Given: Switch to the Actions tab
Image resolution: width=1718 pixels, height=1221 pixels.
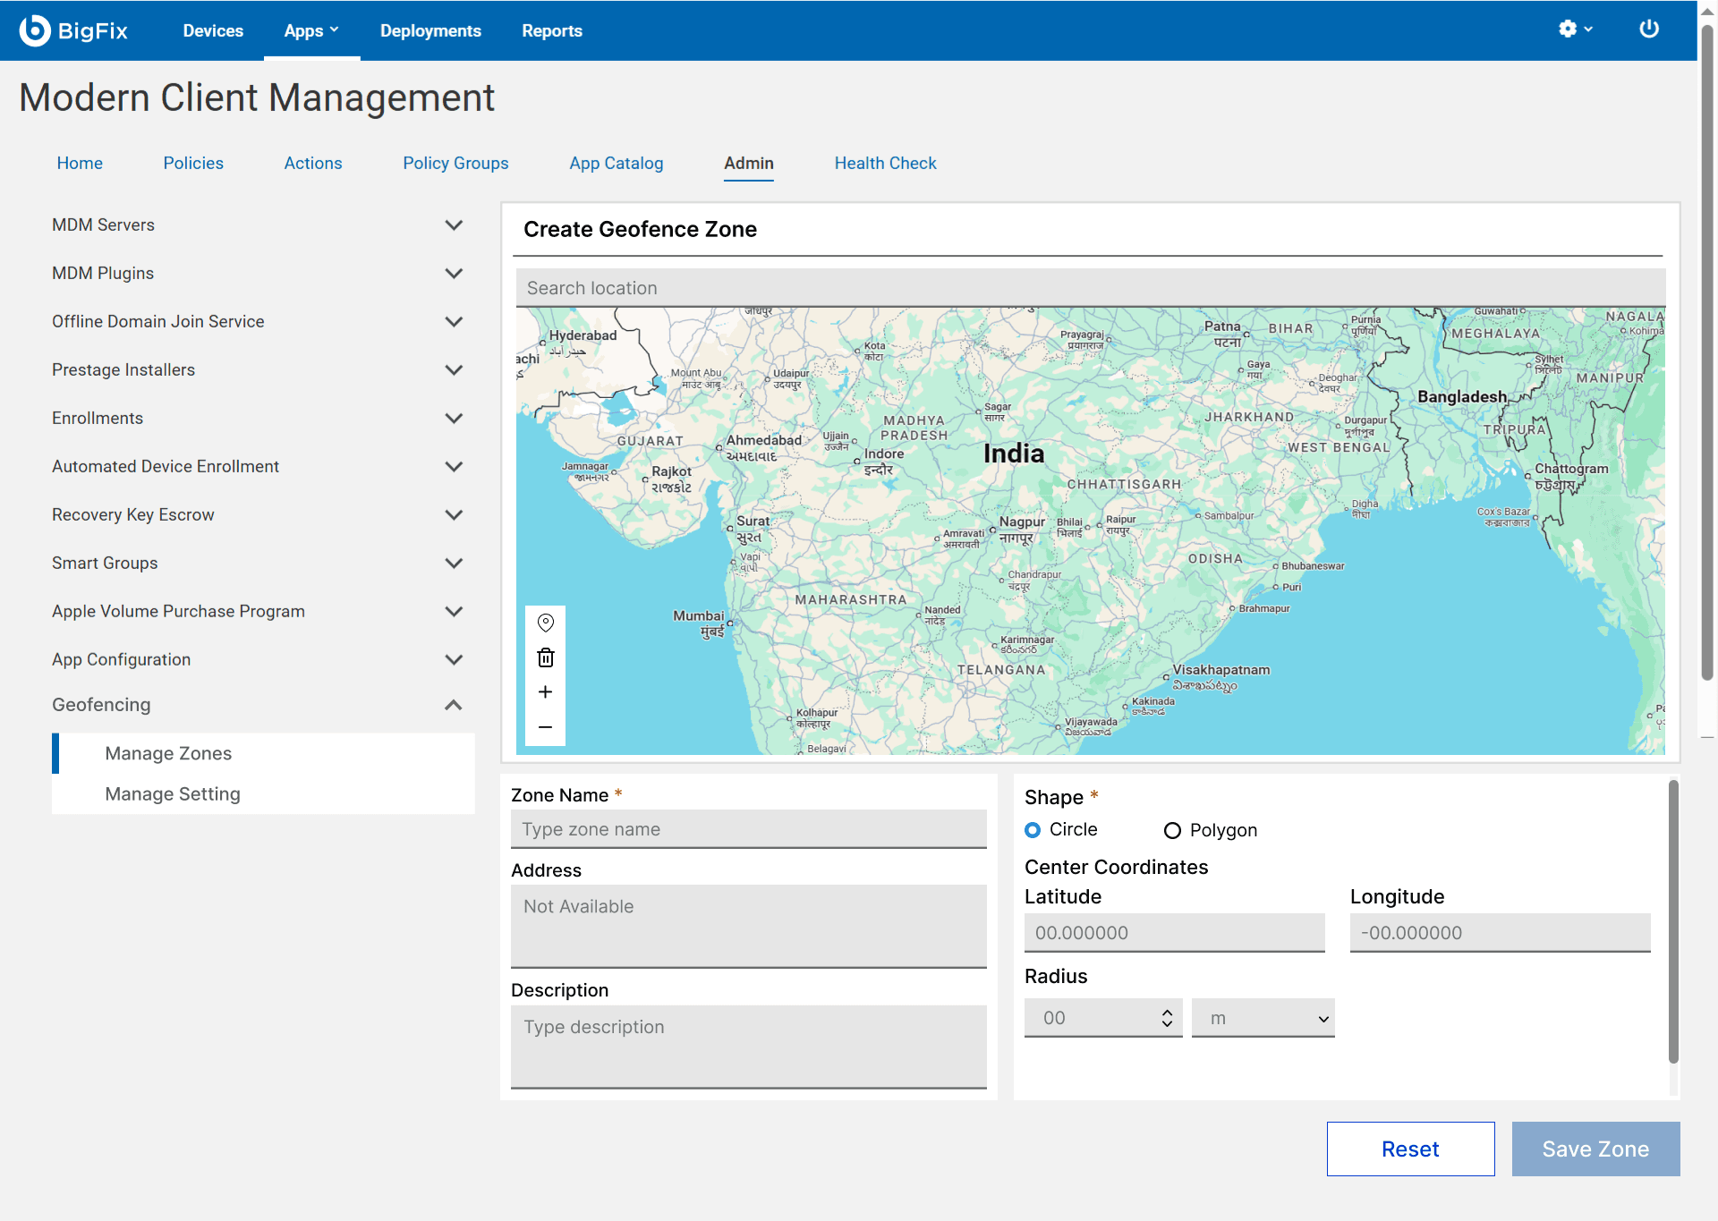Looking at the screenshot, I should (x=313, y=163).
